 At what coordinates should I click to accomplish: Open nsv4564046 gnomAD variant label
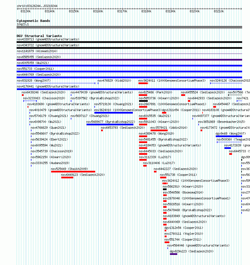pyautogui.click(x=198, y=245)
